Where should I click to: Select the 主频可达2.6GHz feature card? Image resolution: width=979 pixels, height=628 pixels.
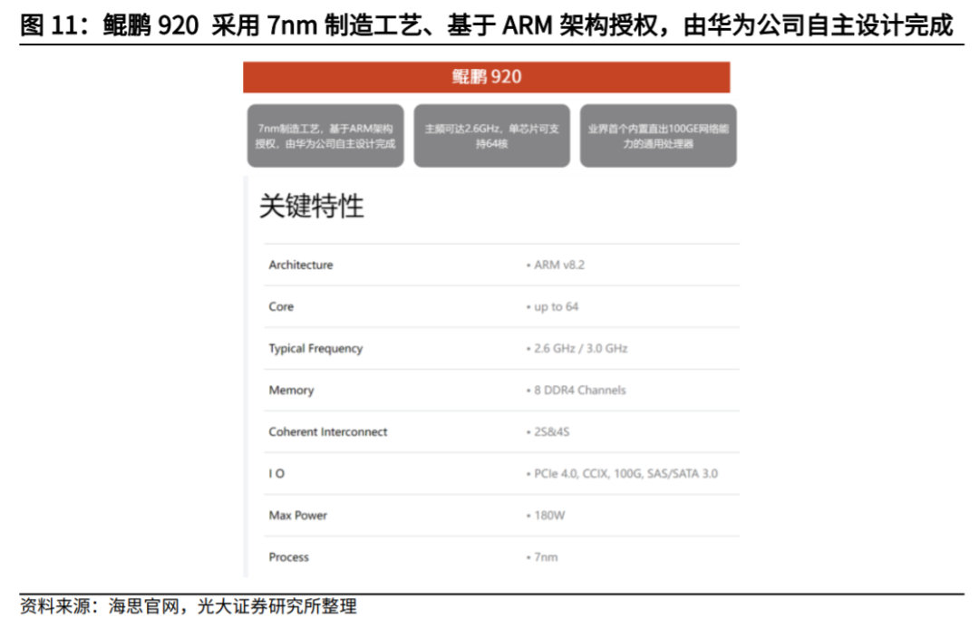(492, 135)
